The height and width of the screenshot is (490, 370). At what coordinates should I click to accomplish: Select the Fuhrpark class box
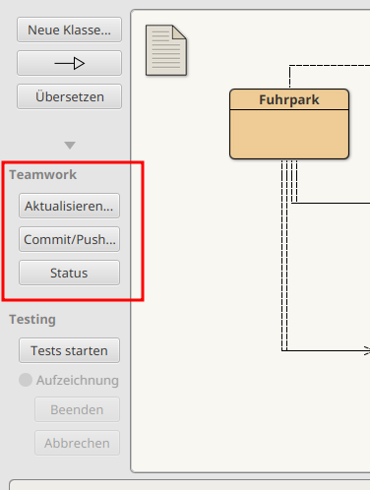point(289,124)
